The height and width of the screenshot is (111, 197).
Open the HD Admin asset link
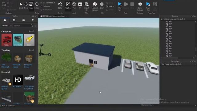(17, 87)
